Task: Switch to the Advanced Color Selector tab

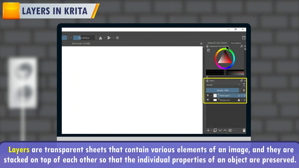Action: (217, 43)
